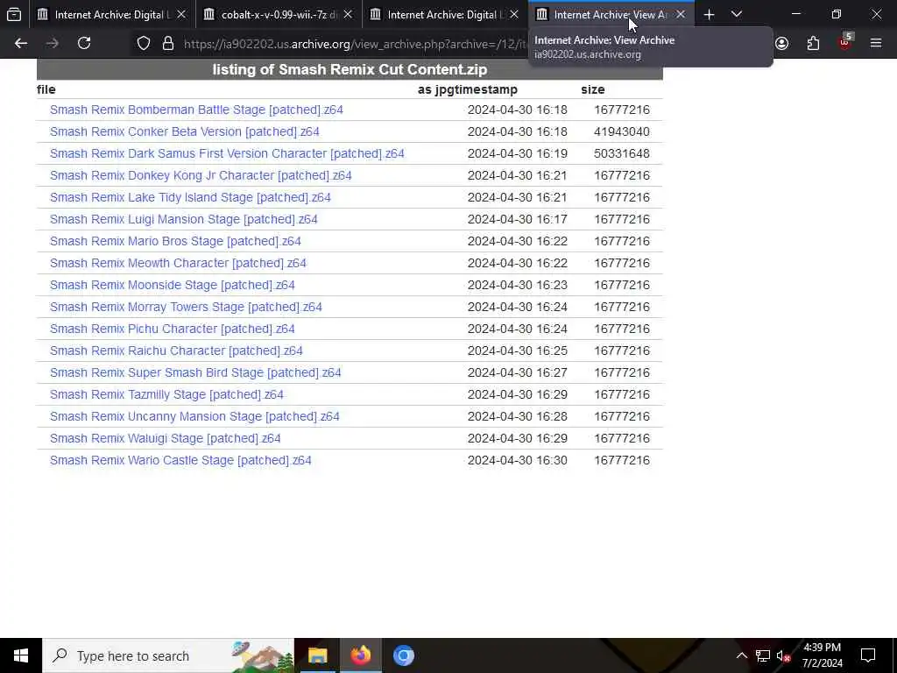
Task: Select timestamp 2024-04-30 16:30
Action: (517, 460)
